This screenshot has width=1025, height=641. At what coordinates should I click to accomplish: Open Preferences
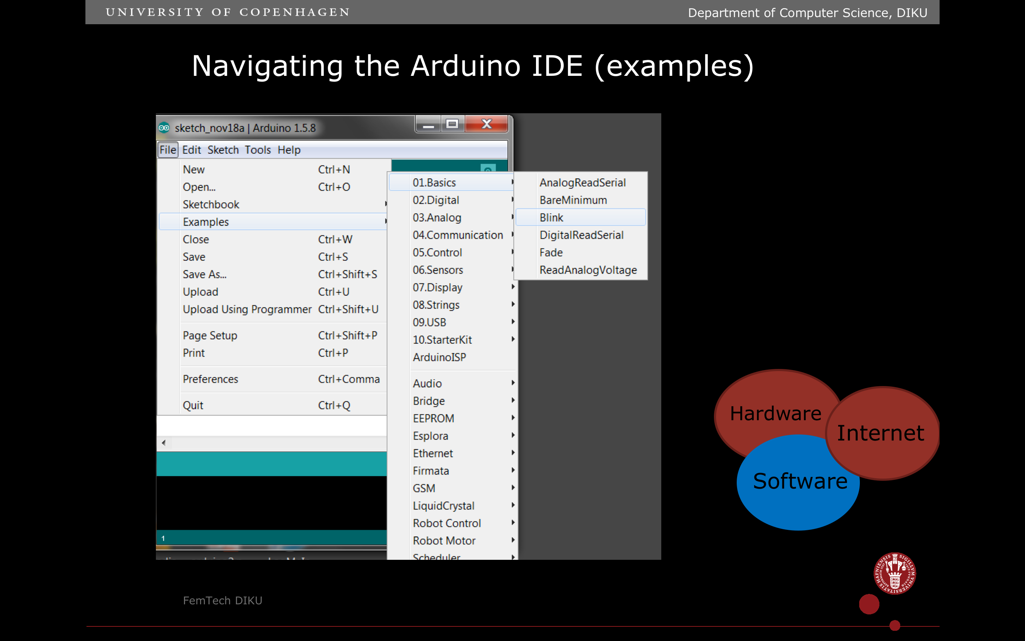(x=273, y=379)
